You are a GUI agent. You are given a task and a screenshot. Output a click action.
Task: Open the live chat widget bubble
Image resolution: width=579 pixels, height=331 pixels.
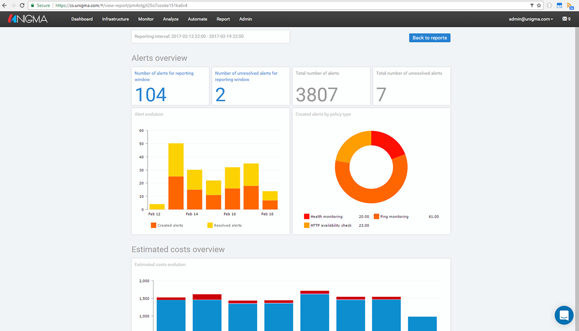tap(564, 315)
